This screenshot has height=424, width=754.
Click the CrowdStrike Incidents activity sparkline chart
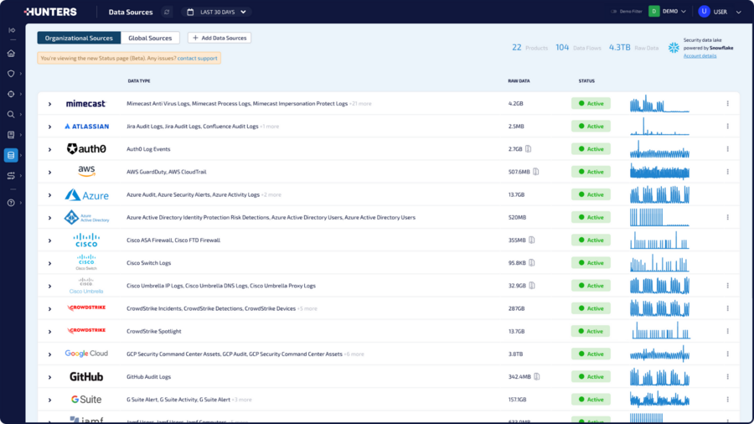659,308
